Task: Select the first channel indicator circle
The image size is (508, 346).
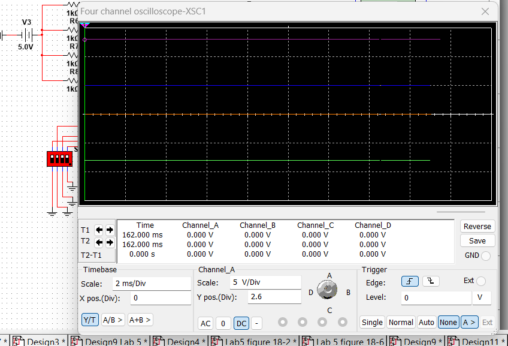Action: pos(282,321)
